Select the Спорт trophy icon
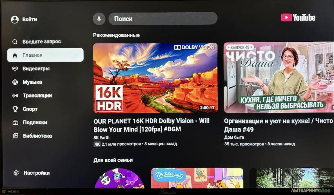The height and width of the screenshot is (195, 334). coord(15,109)
